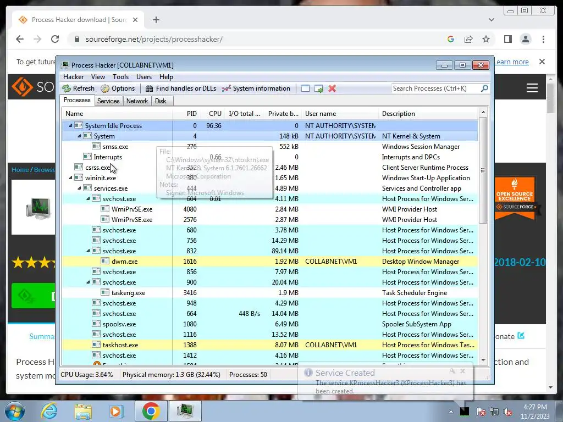Sort by the CPU column header

click(x=212, y=114)
